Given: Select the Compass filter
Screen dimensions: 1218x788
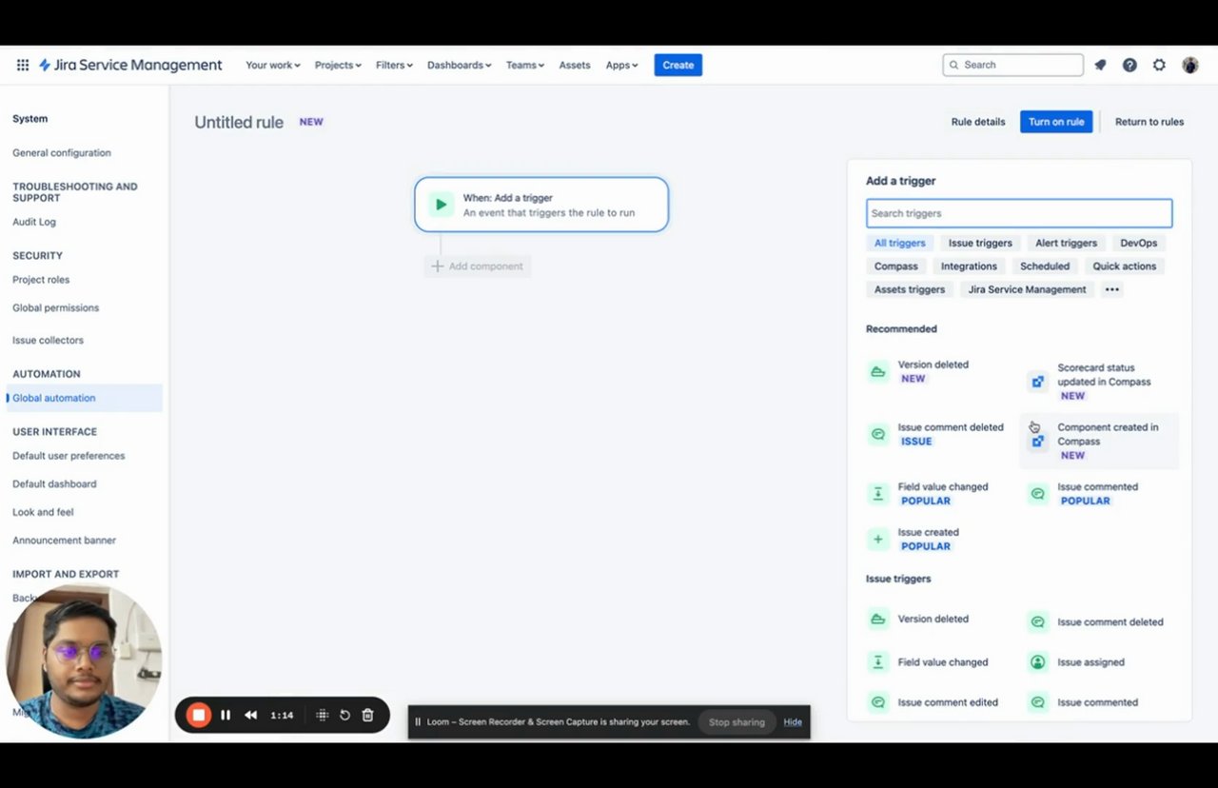Looking at the screenshot, I should tap(896, 266).
